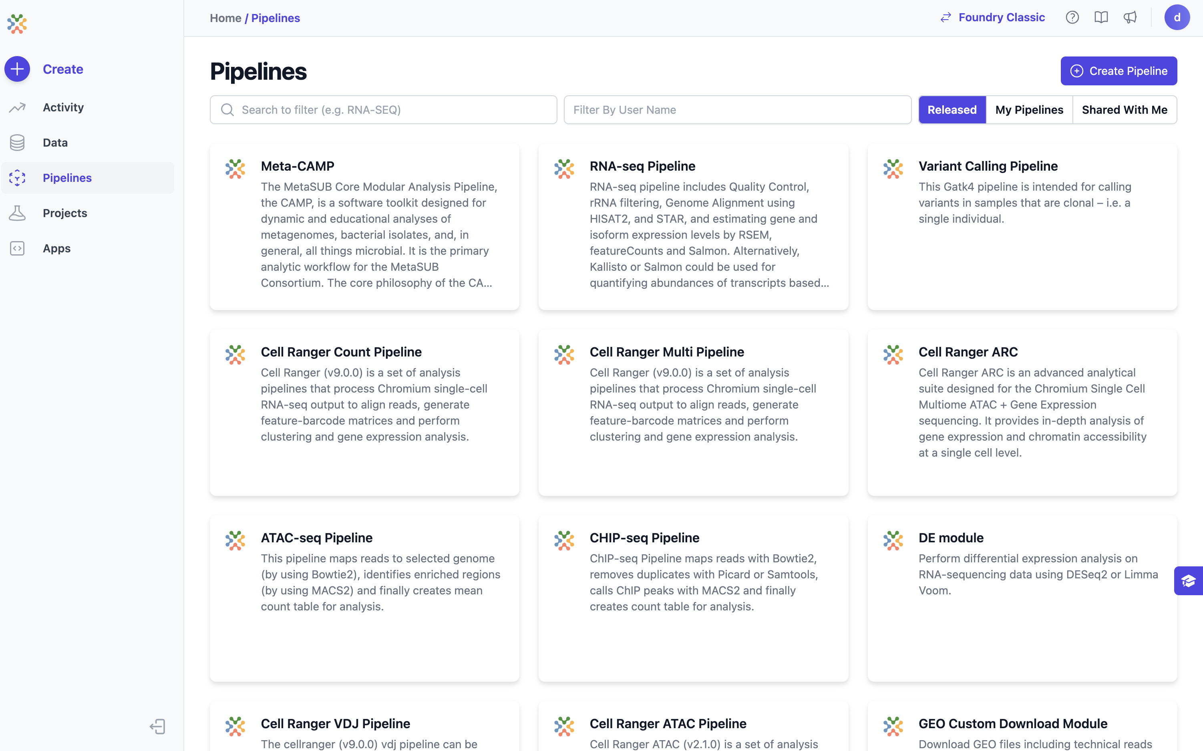Click the Filter By User Name field
The image size is (1203, 751).
(737, 110)
